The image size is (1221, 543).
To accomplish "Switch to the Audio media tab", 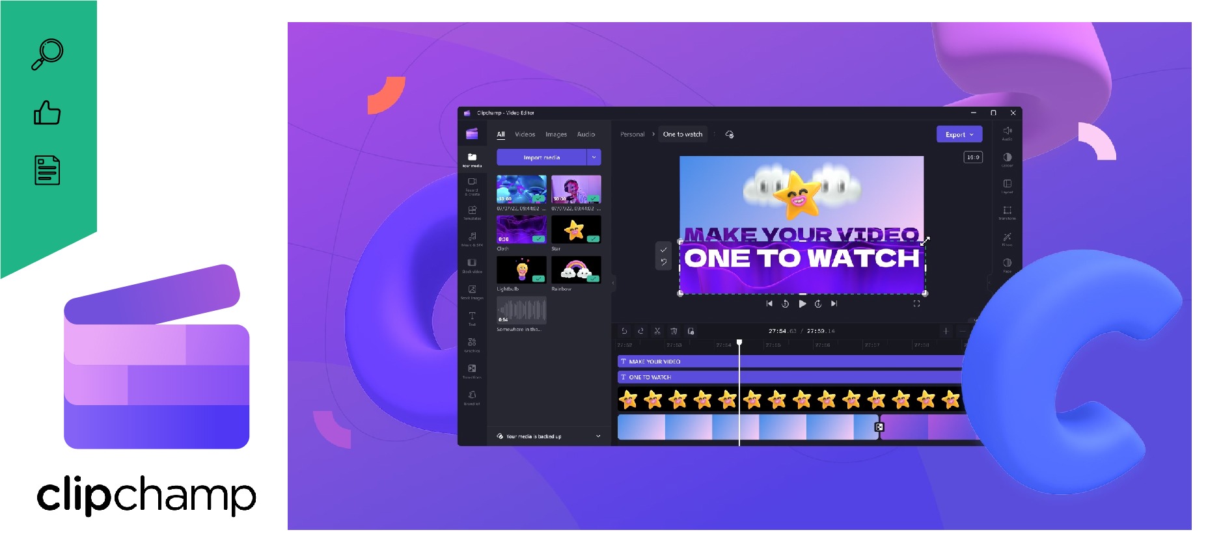I will (x=586, y=135).
